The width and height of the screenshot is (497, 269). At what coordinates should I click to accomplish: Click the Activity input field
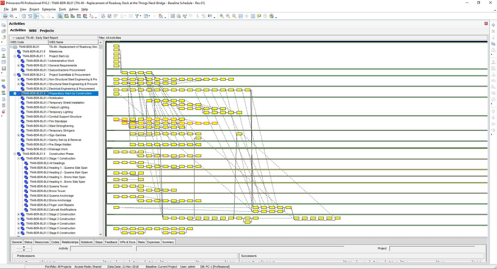[x=101, y=249]
